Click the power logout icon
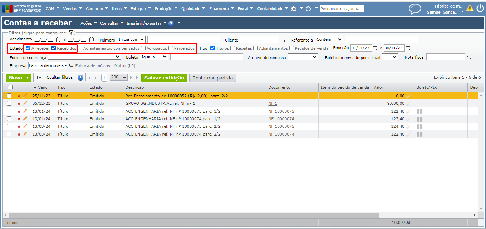Viewport: 486px width, 229px height. (x=480, y=8)
